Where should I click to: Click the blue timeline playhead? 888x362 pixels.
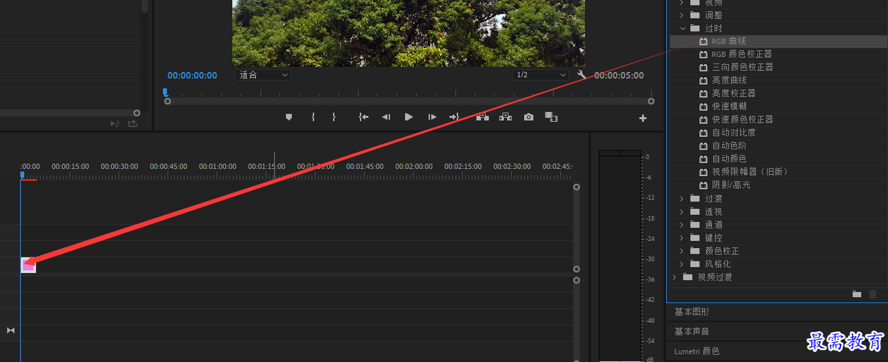point(22,175)
